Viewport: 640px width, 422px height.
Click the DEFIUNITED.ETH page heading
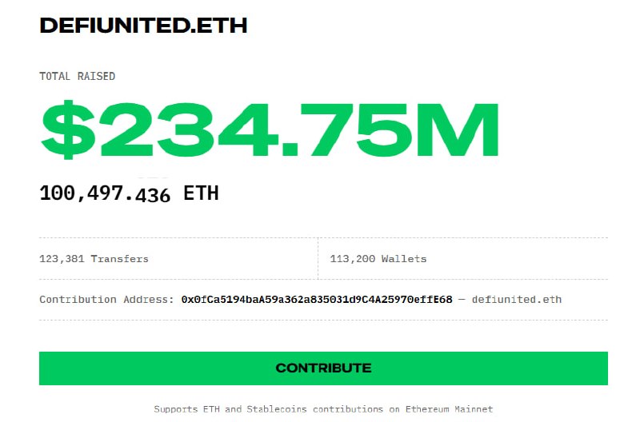pyautogui.click(x=143, y=26)
